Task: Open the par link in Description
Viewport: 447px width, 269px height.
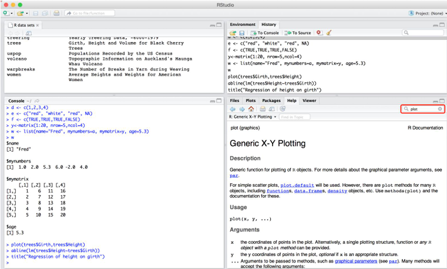Action: 234,176
